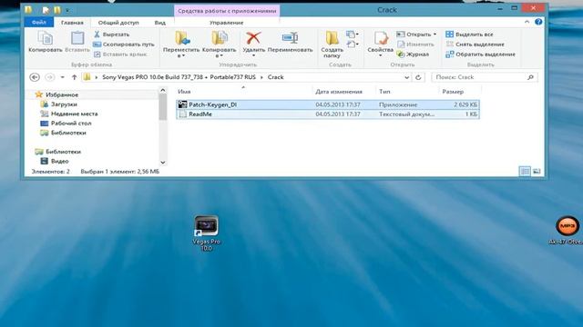The image size is (583, 327).
Task: Click Вставить ярлык
Action: 120,54
